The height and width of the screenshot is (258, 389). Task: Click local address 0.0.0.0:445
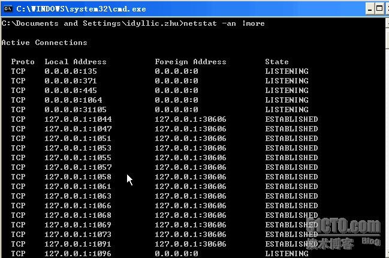[71, 91]
